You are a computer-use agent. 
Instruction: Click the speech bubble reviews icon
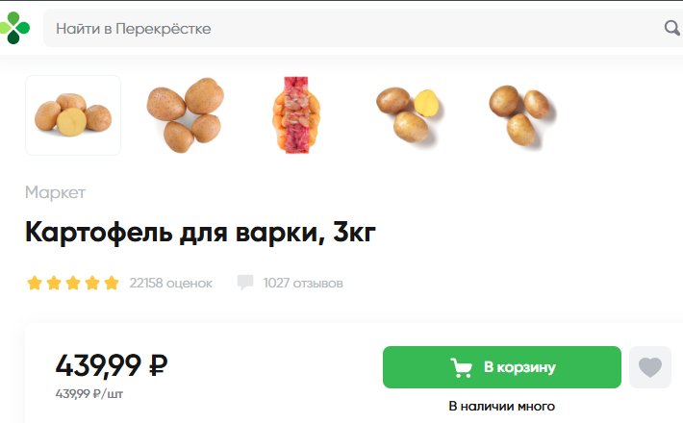click(244, 283)
